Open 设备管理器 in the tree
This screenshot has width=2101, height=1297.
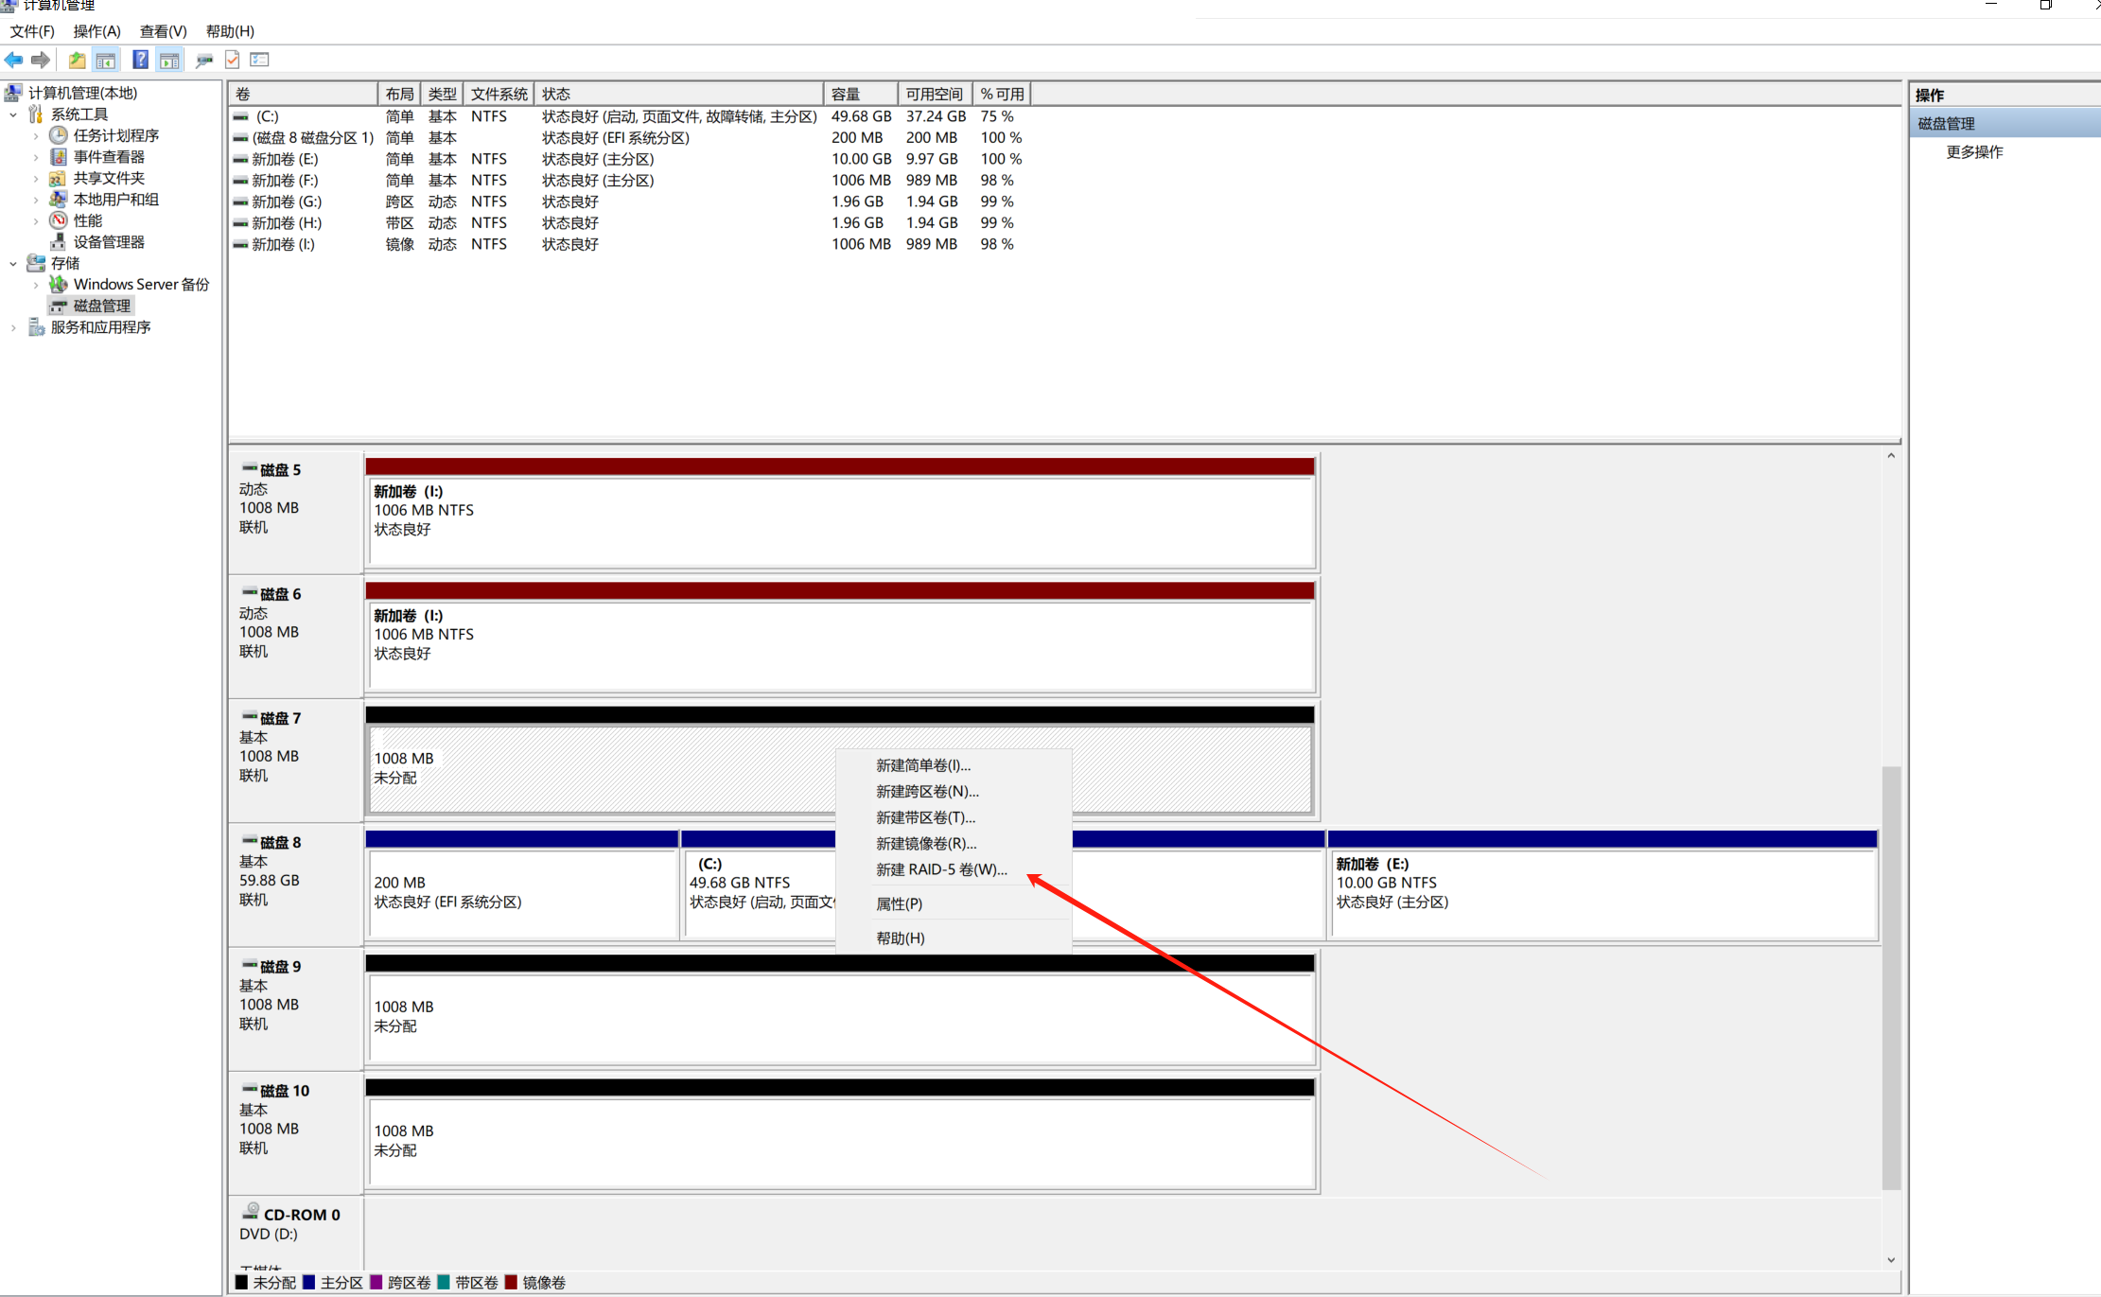pos(109,242)
